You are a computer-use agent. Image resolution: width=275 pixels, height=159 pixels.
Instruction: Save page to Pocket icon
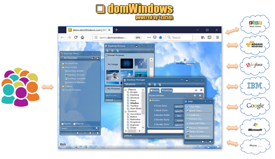click(x=155, y=37)
